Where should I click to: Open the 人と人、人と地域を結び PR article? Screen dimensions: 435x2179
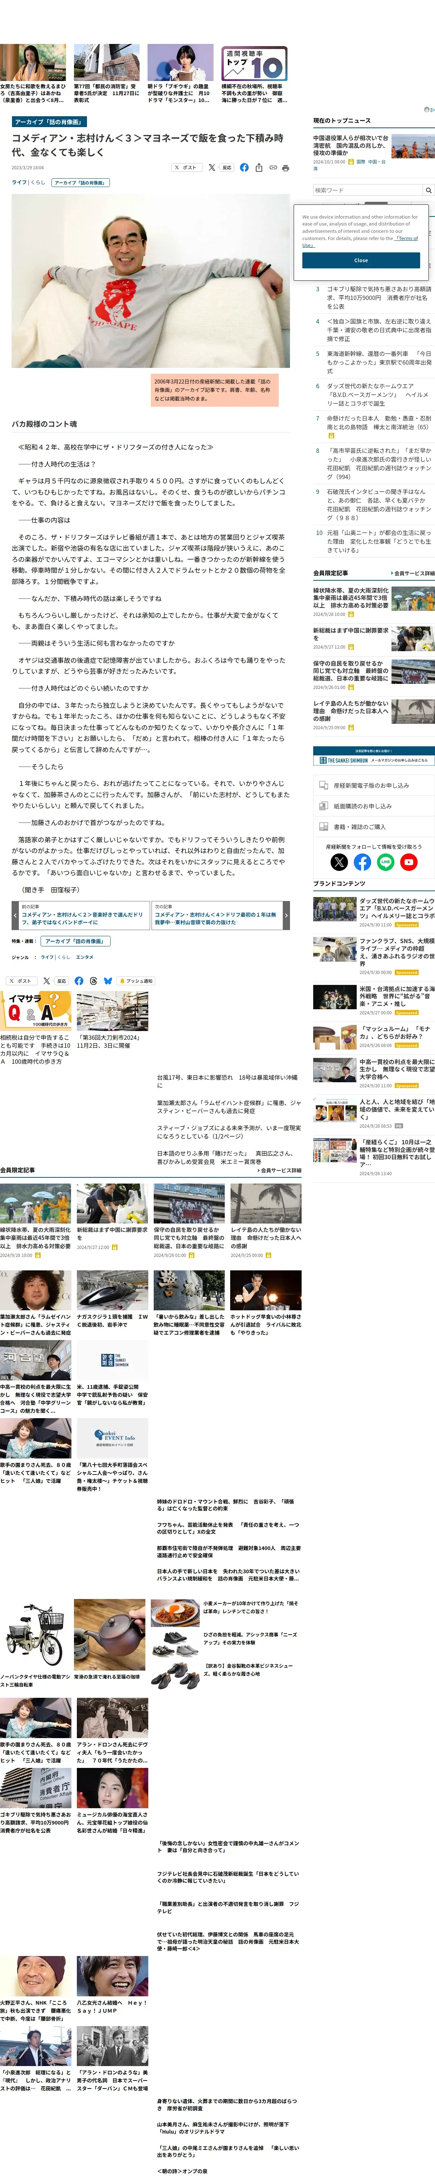pyautogui.click(x=396, y=1109)
